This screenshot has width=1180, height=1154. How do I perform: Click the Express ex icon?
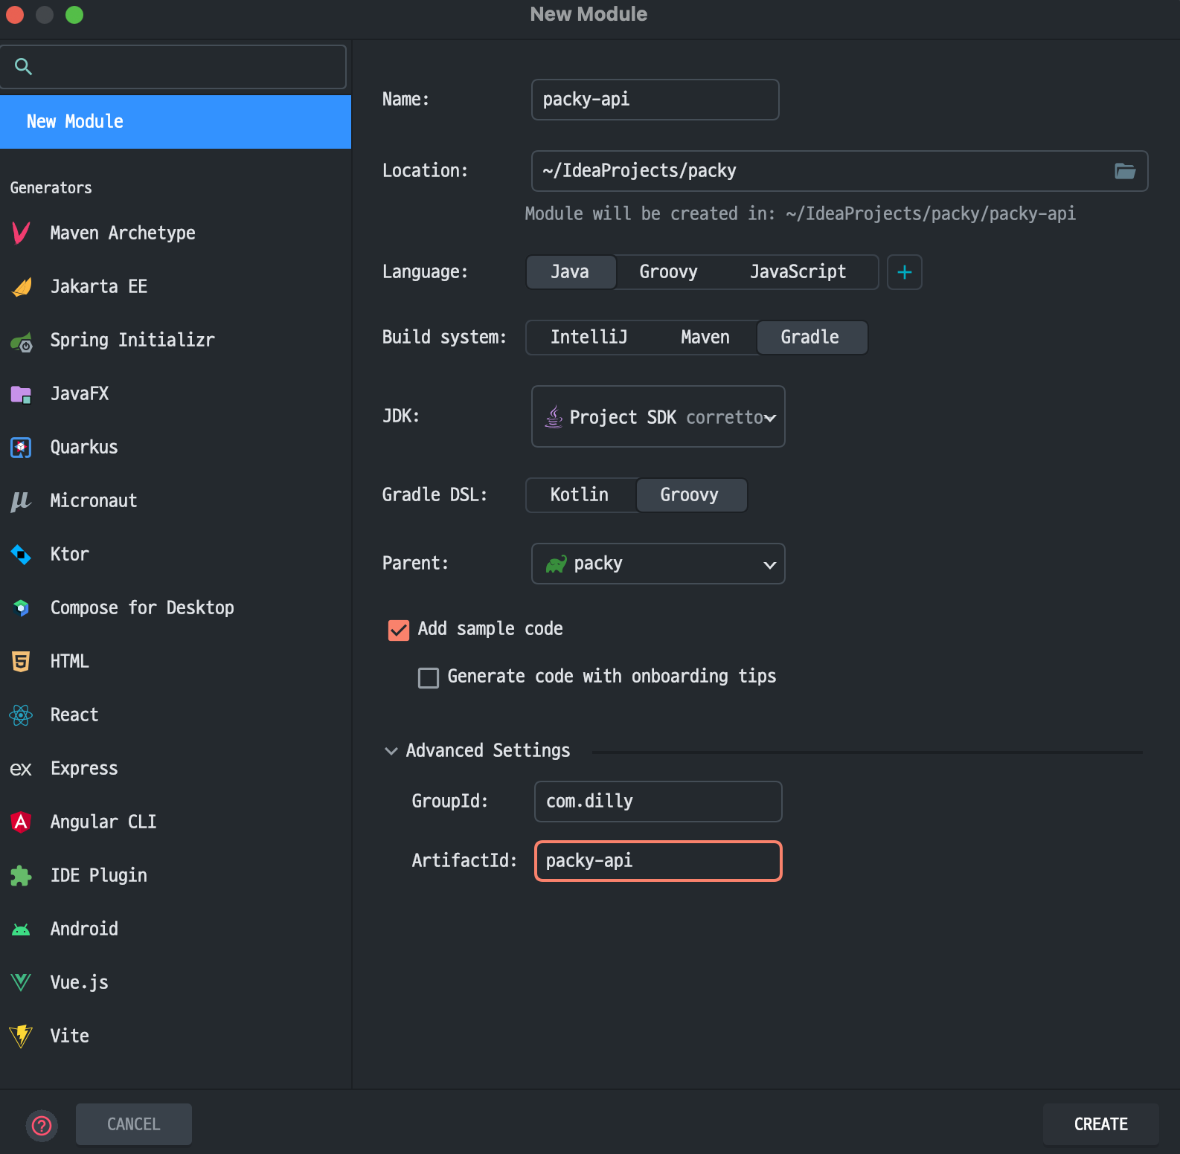21,769
